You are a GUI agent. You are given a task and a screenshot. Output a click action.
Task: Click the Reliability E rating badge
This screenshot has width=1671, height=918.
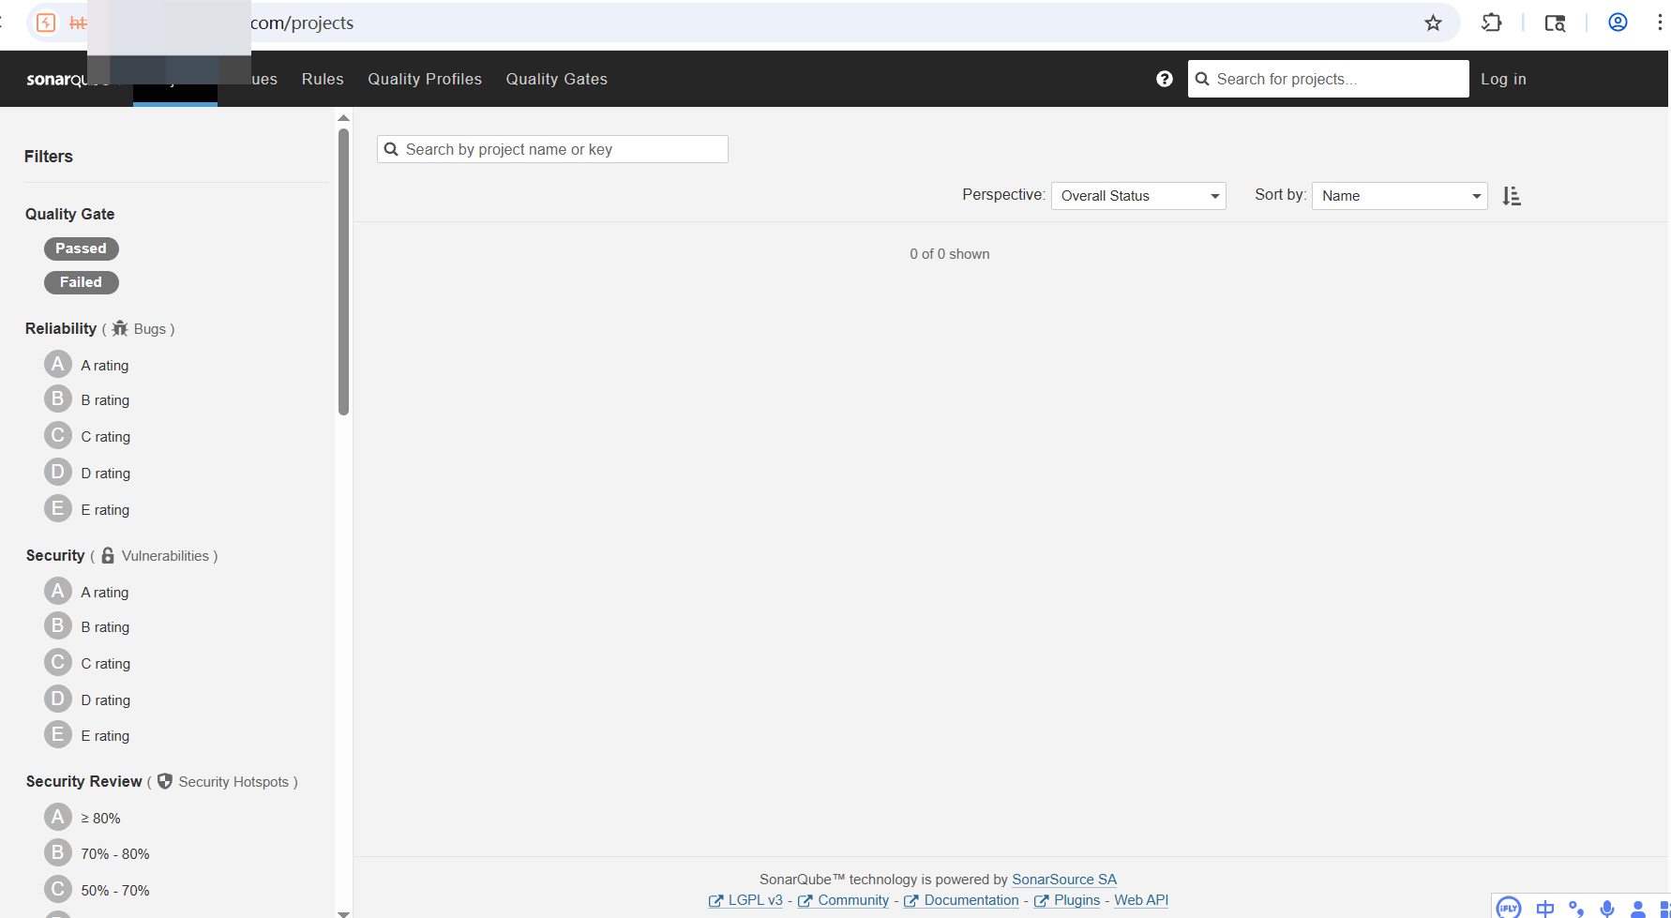57,508
